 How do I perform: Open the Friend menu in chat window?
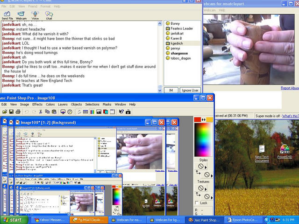click(33, 6)
